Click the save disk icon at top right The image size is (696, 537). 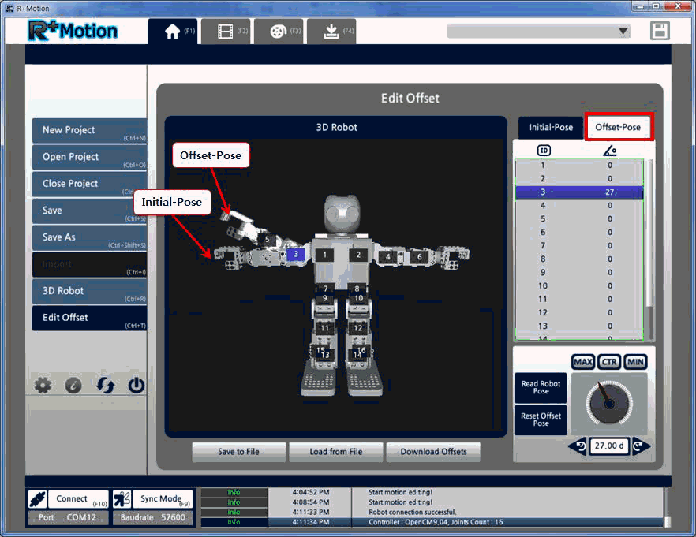point(660,31)
